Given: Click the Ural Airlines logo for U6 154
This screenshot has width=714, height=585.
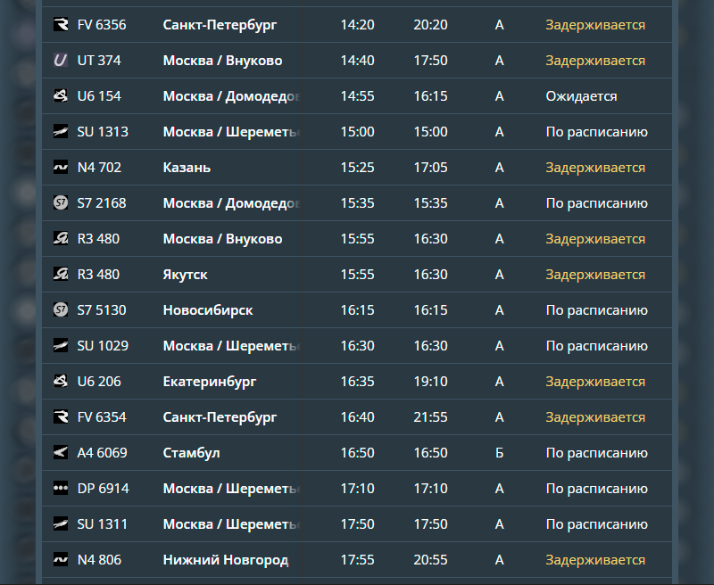Looking at the screenshot, I should click(61, 95).
